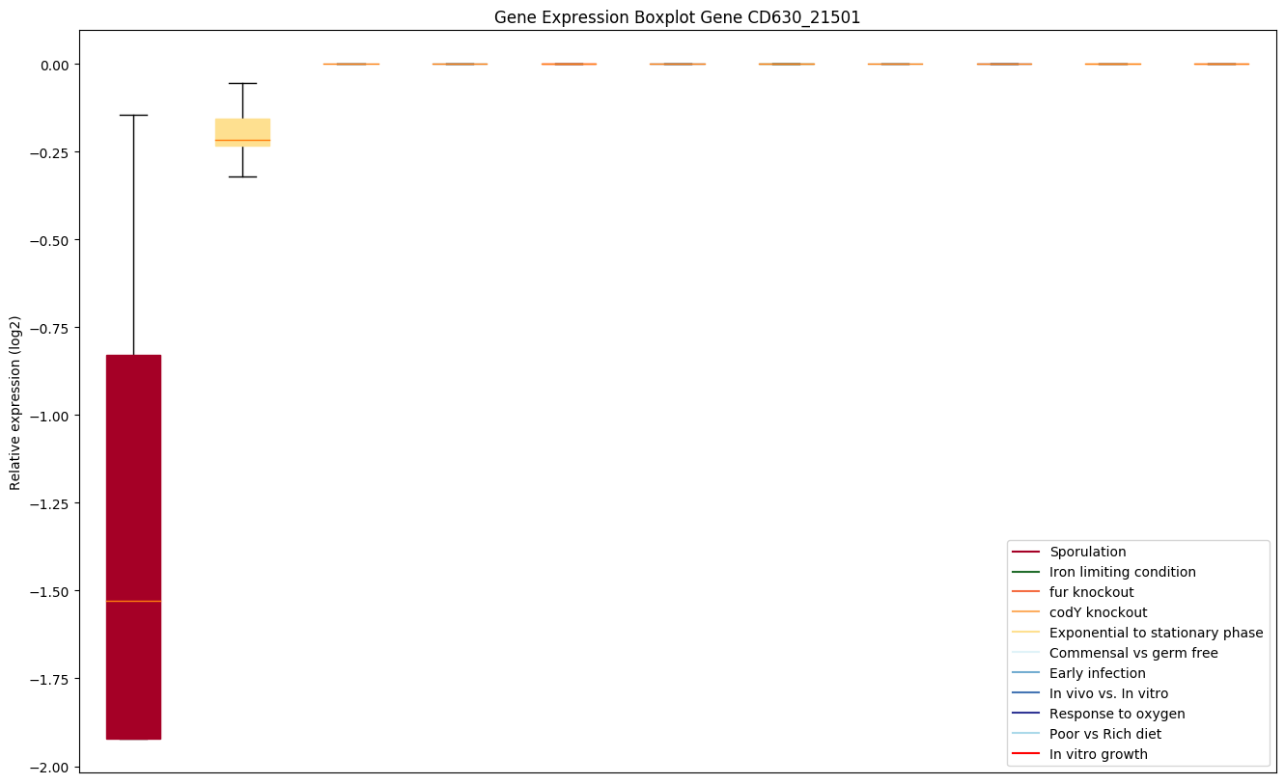Select the Relative expression (log2) axis label
This screenshot has width=1285, height=784.
click(x=15, y=401)
